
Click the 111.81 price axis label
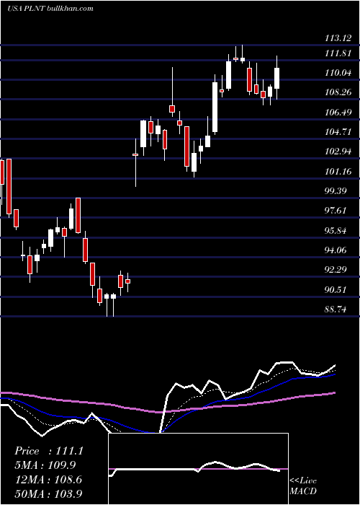[x=338, y=53]
